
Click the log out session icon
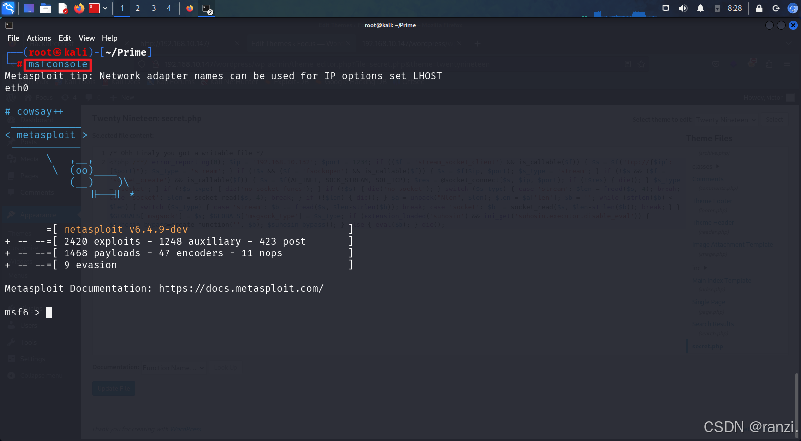click(776, 8)
